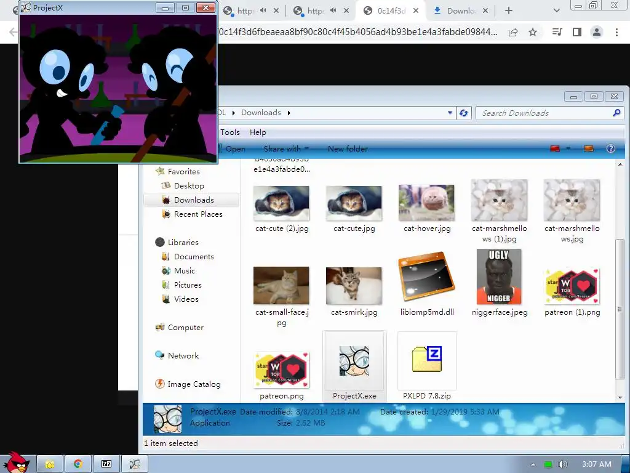The height and width of the screenshot is (473, 630).
Task: Open ProjectX from the taskbar
Action: (x=135, y=464)
